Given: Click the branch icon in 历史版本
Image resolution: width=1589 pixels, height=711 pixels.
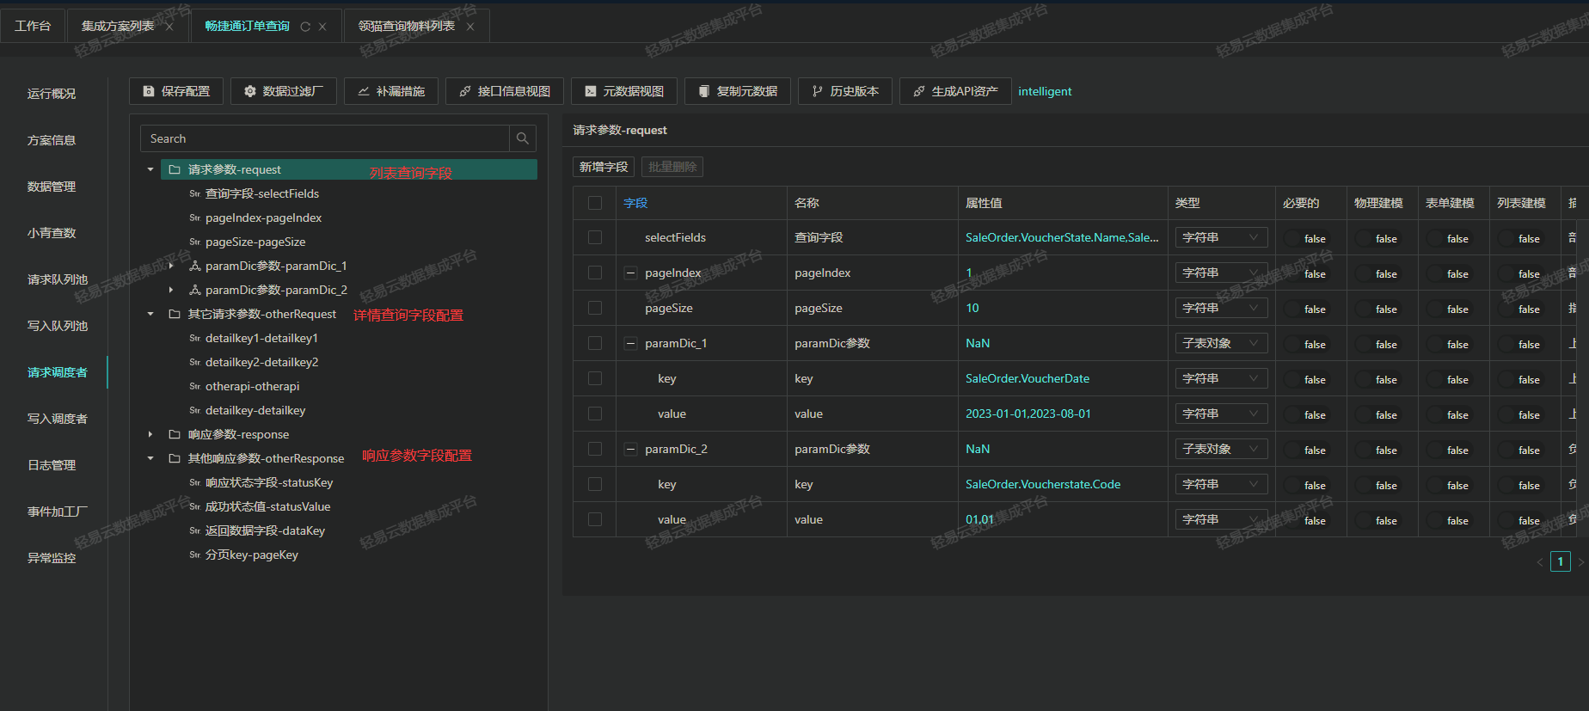Looking at the screenshot, I should 818,91.
